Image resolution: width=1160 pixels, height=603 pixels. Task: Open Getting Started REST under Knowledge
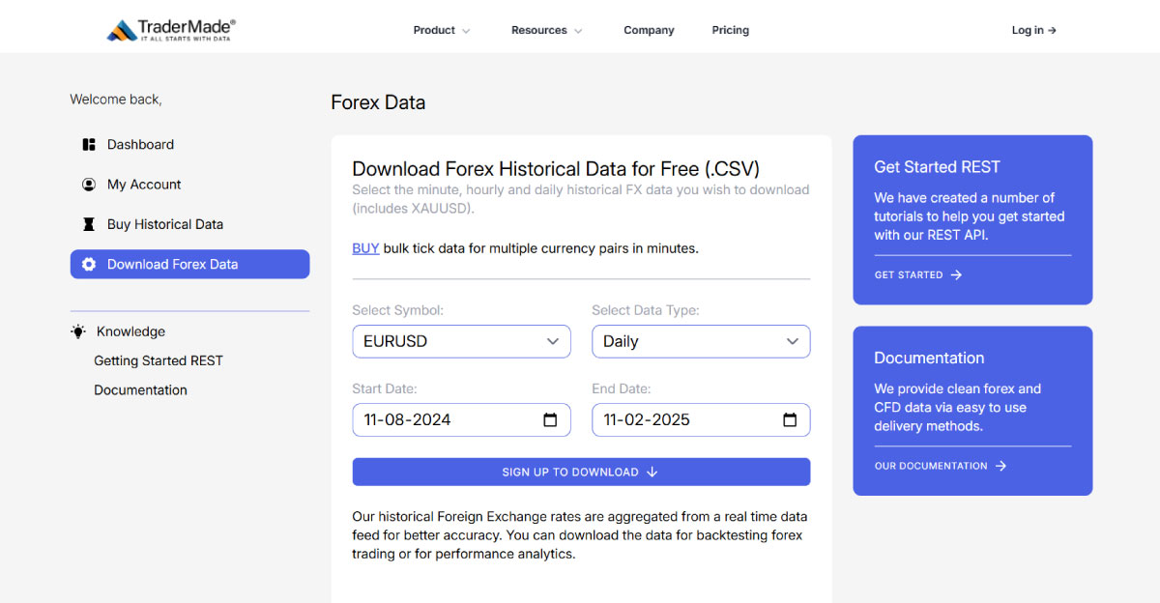(159, 360)
